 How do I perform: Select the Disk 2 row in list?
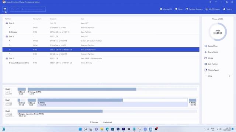101,58
